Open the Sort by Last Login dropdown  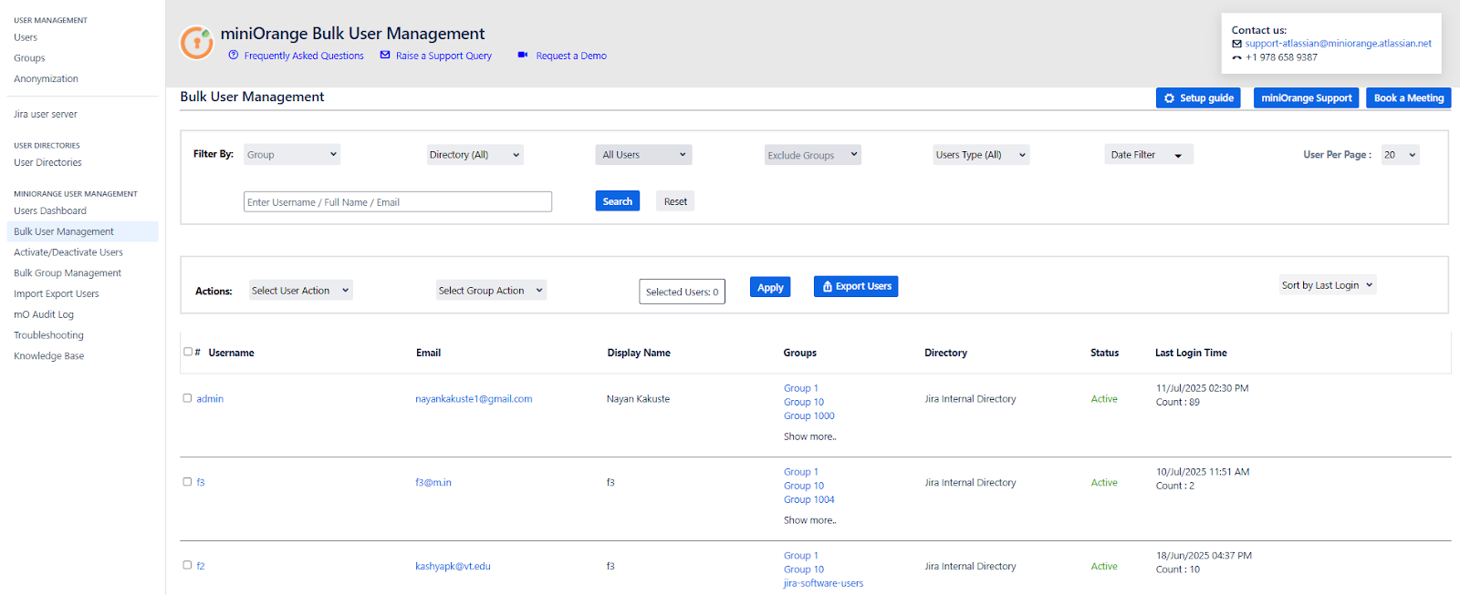coord(1327,285)
